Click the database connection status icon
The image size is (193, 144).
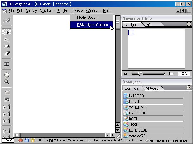point(147,141)
